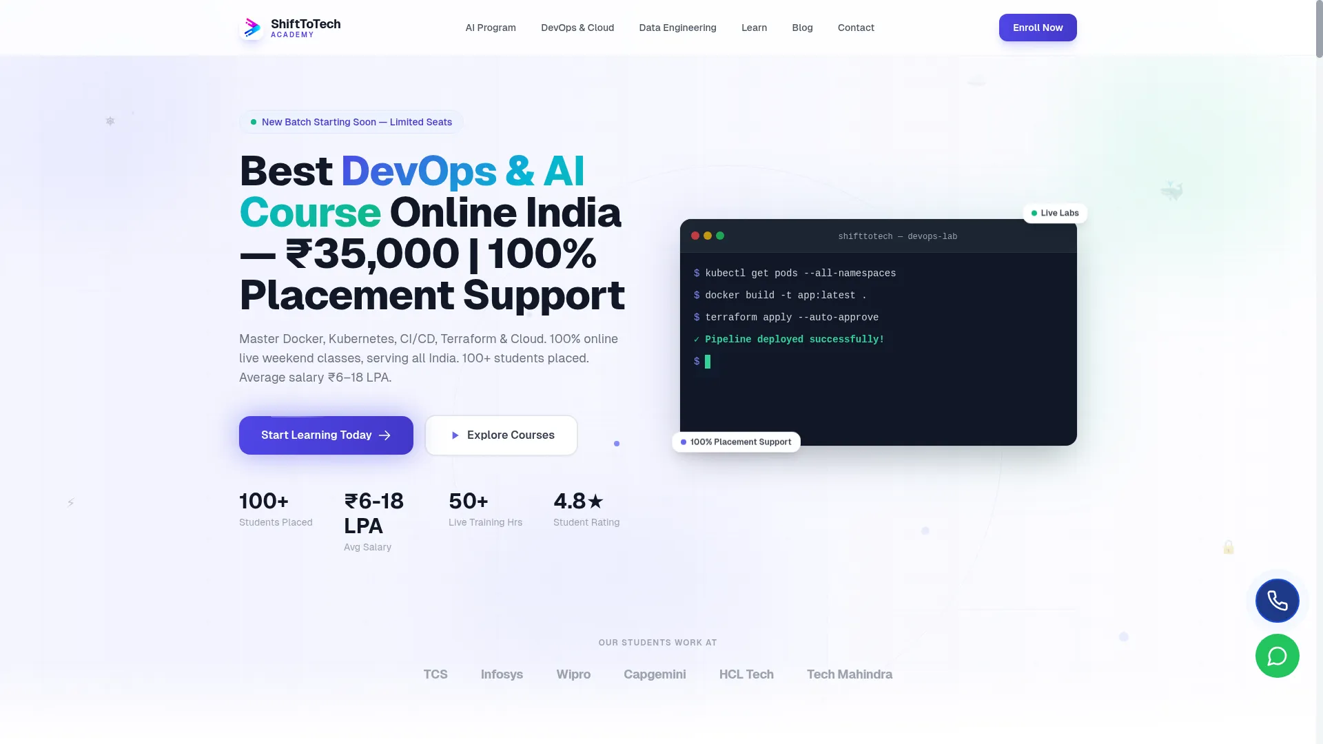The width and height of the screenshot is (1323, 744).
Task: Click the green terminal window dot
Action: [720, 236]
